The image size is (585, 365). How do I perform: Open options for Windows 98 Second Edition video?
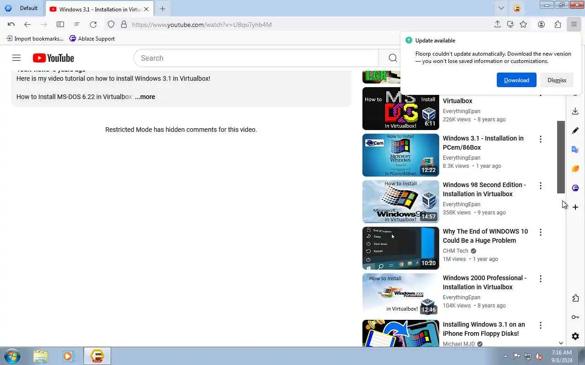541,186
